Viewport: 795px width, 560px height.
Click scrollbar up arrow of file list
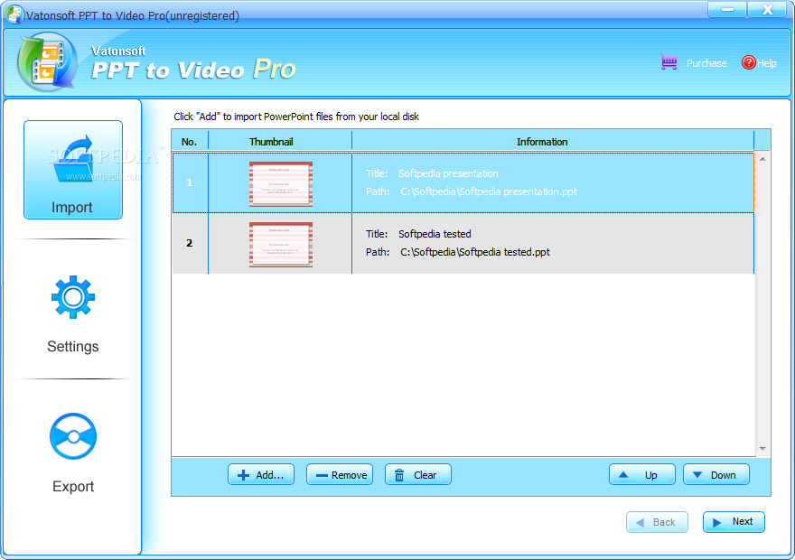tap(762, 159)
